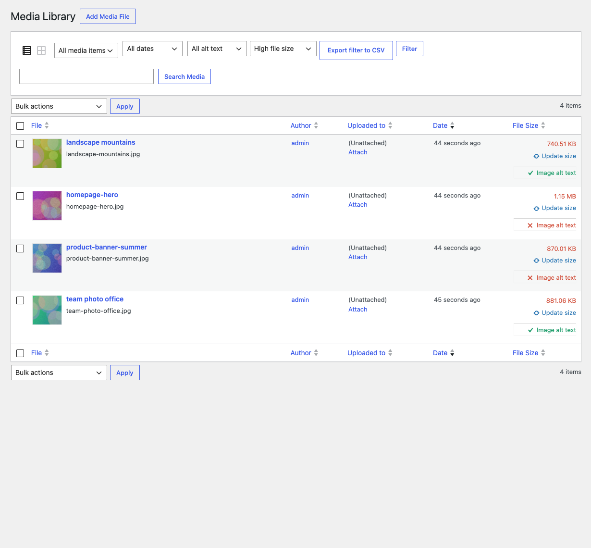Viewport: 591px width, 548px height.
Task: Click Export filter to CSV button
Action: tap(356, 50)
